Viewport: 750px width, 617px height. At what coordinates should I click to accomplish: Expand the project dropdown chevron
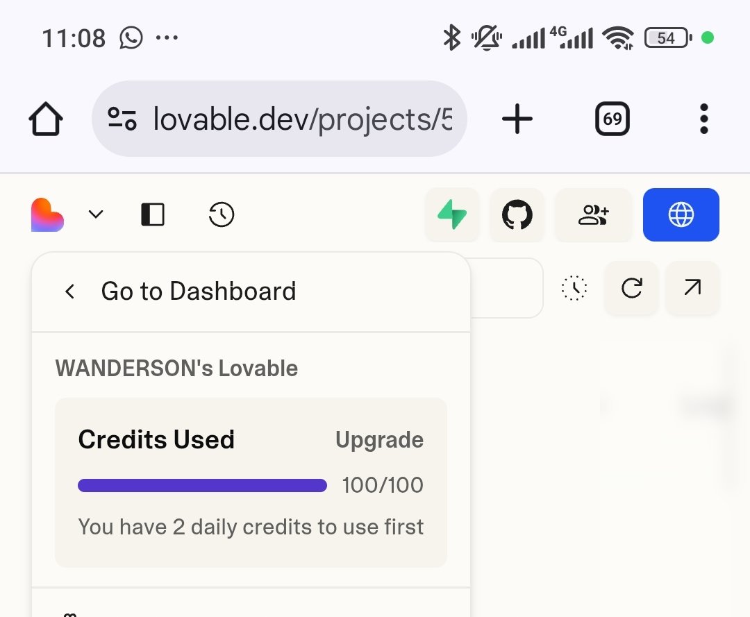click(96, 214)
